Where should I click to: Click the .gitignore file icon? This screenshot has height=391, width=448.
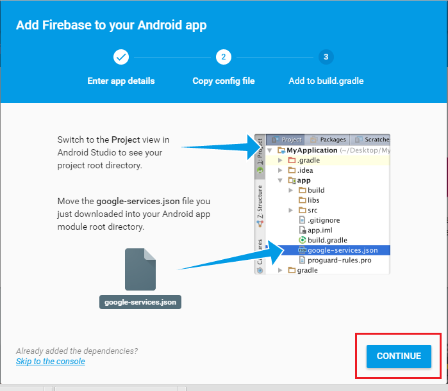click(303, 220)
